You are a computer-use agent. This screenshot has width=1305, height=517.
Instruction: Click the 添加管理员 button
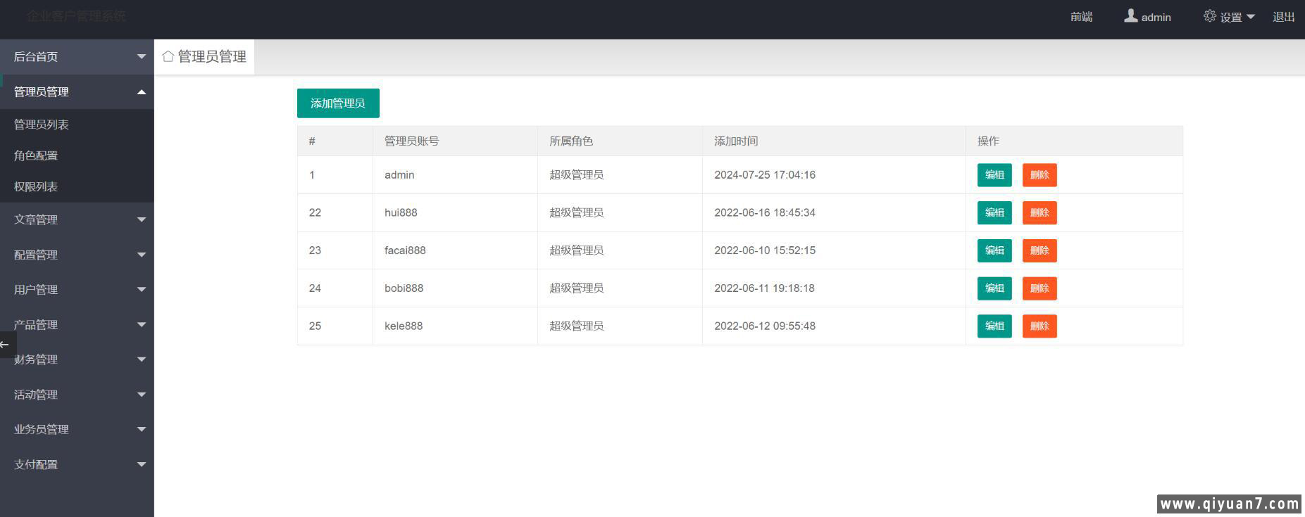coord(338,103)
